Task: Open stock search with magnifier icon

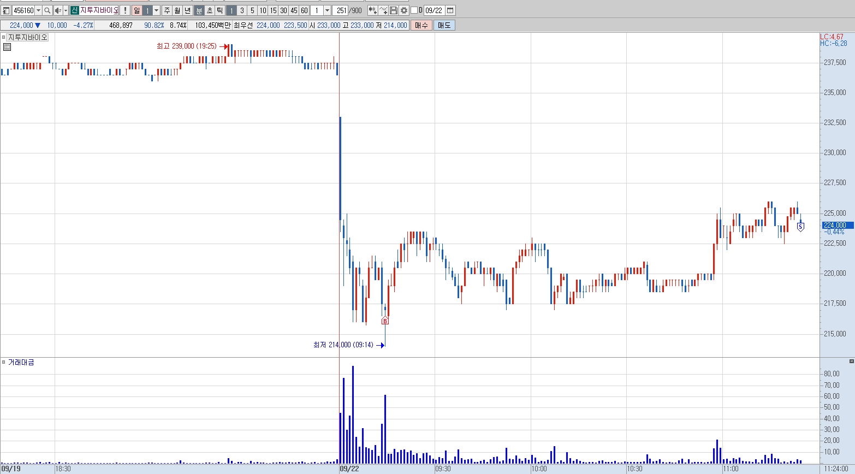Action: point(48,10)
